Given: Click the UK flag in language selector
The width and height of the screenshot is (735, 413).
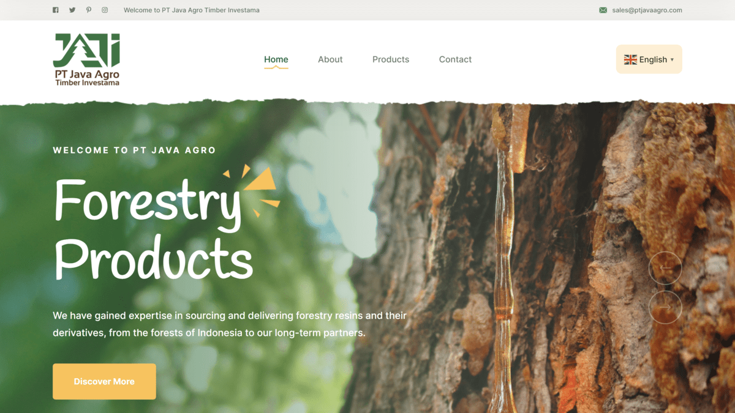Looking at the screenshot, I should (630, 59).
